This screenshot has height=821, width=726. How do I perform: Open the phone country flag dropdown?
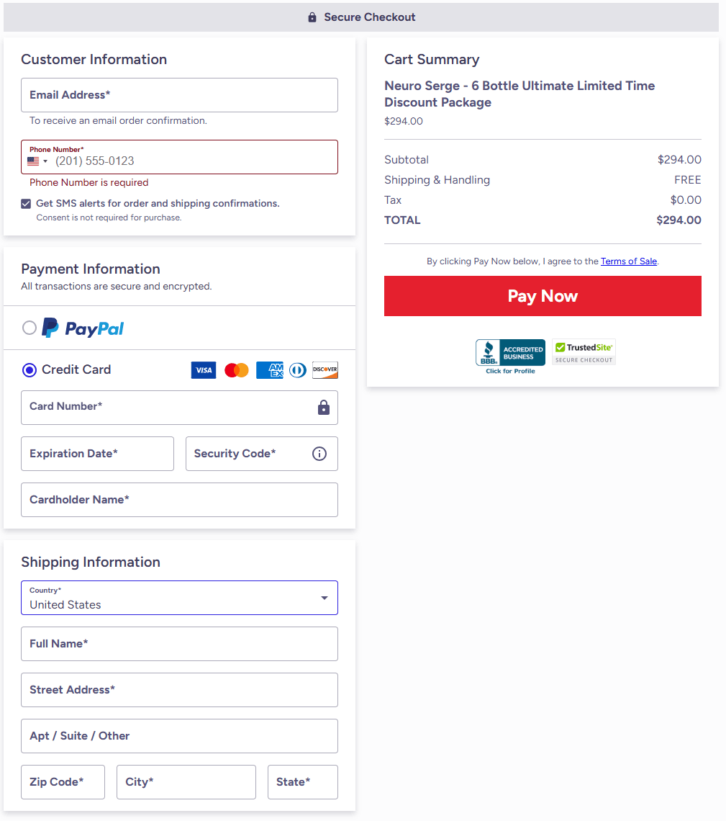(x=37, y=161)
